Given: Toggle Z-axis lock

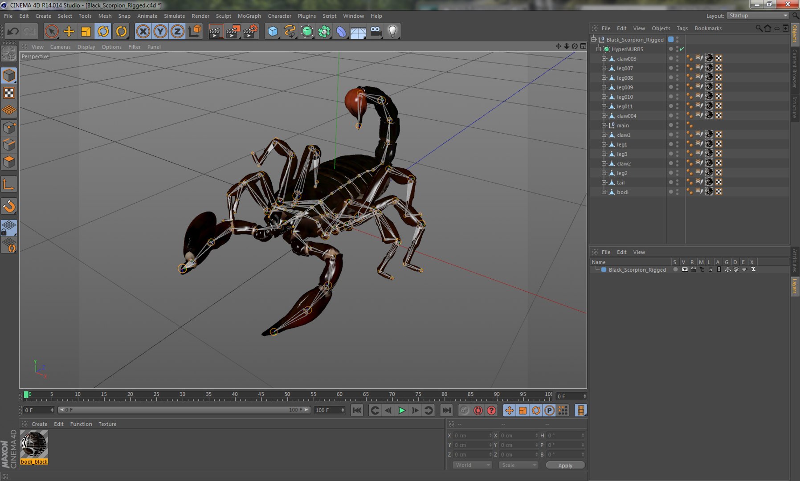Looking at the screenshot, I should (177, 31).
